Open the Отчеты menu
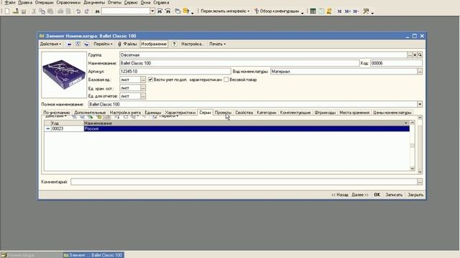The image size is (460, 258). click(x=114, y=3)
